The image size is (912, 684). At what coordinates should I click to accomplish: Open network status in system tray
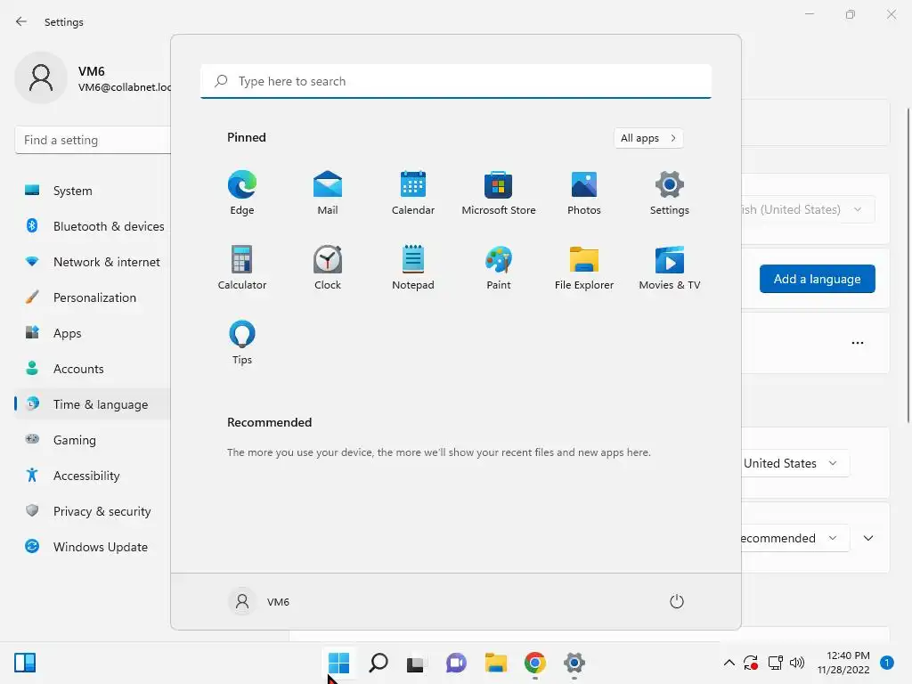pos(775,663)
